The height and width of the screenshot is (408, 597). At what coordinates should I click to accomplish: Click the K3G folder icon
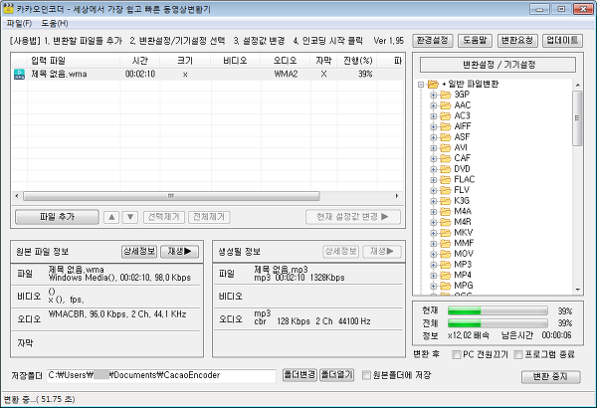pos(446,201)
